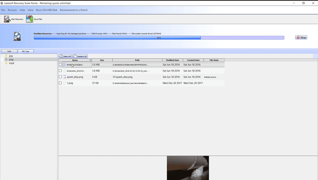Image resolution: width=318 pixels, height=180 pixels.
Task: Sort by File State column header
Action: (x=214, y=60)
